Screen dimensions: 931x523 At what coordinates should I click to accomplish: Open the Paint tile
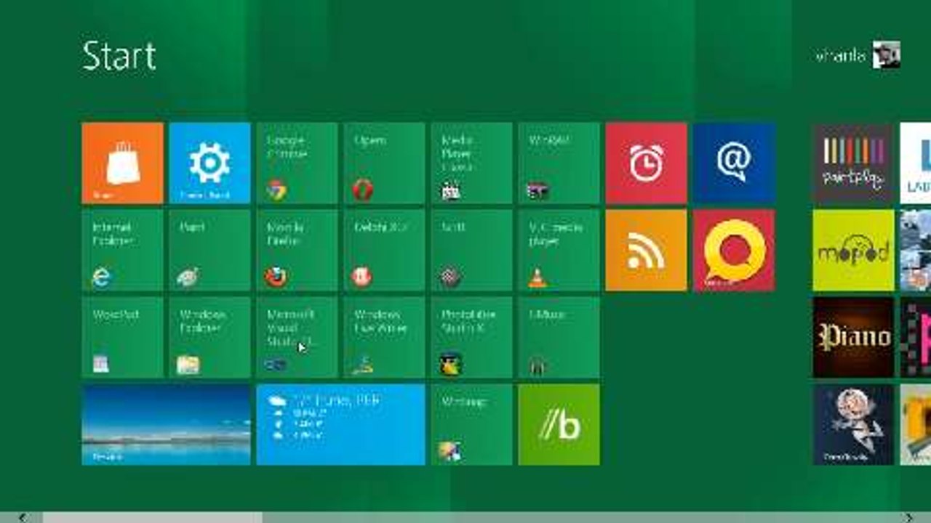pyautogui.click(x=209, y=250)
